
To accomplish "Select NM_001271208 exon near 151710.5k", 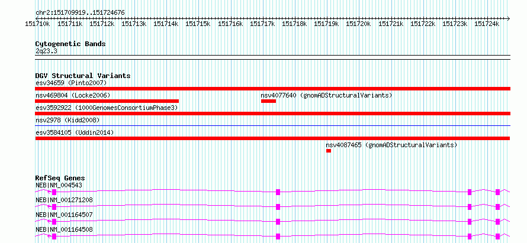I will (x=54, y=207).
